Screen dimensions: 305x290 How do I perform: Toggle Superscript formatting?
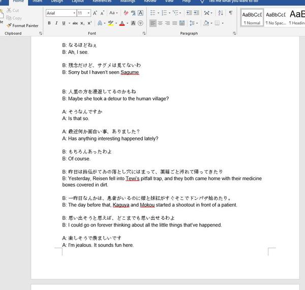click(x=89, y=23)
